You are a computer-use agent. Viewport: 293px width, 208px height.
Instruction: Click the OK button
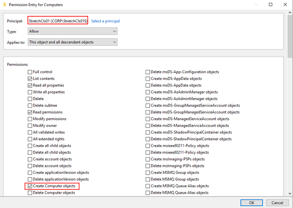(251, 203)
